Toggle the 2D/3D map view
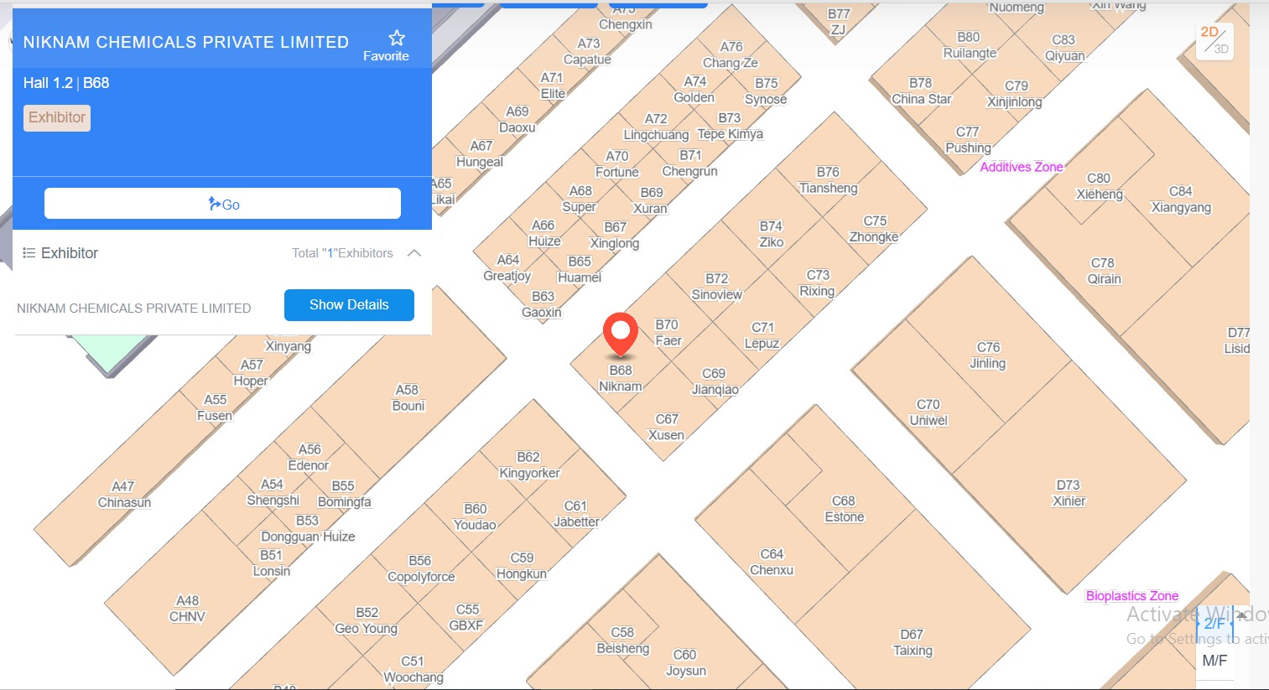1269x690 pixels. pos(1214,40)
